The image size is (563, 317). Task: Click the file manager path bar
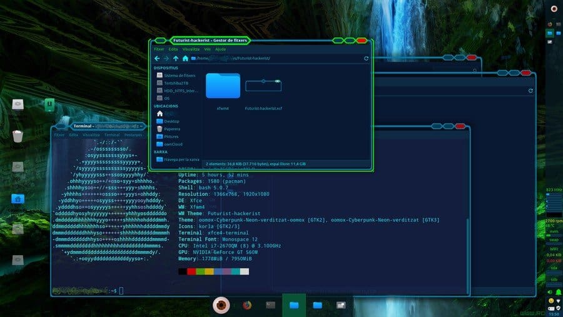(x=275, y=58)
